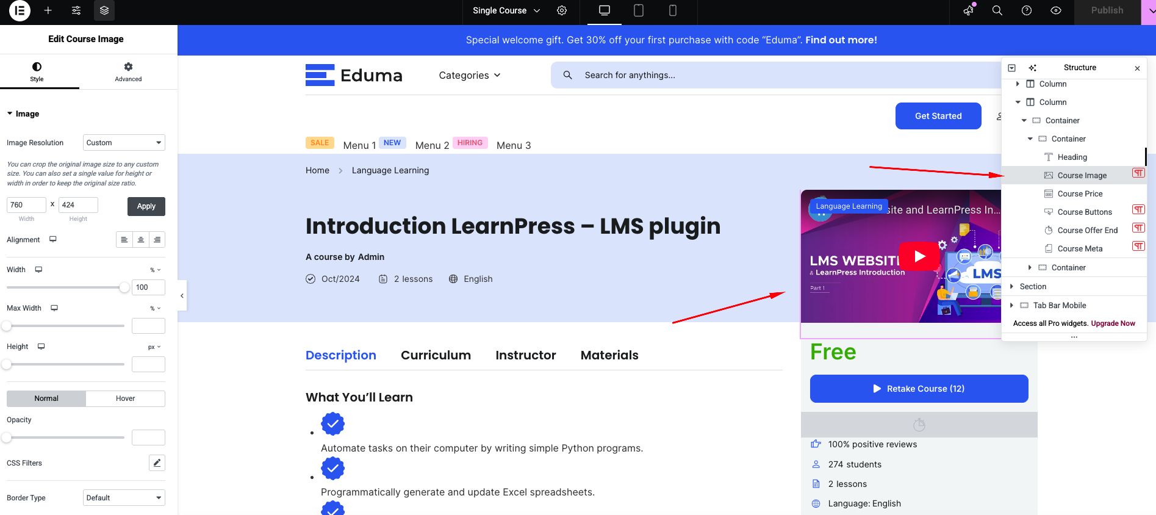Screen dimensions: 1156x515
Task: Preview changes with eye icon
Action: [x=1056, y=10]
